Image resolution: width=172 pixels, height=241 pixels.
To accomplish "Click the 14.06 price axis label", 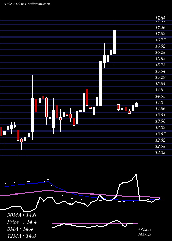I will pyautogui.click(x=161, y=109).
